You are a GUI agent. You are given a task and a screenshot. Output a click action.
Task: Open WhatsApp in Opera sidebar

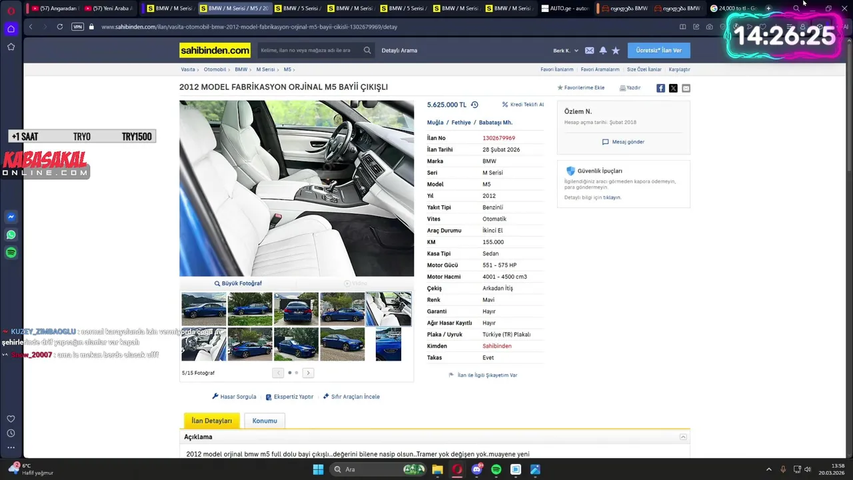[11, 235]
